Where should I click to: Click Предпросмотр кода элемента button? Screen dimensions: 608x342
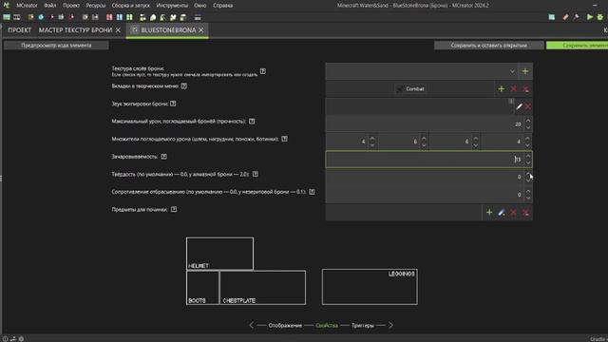(56, 46)
